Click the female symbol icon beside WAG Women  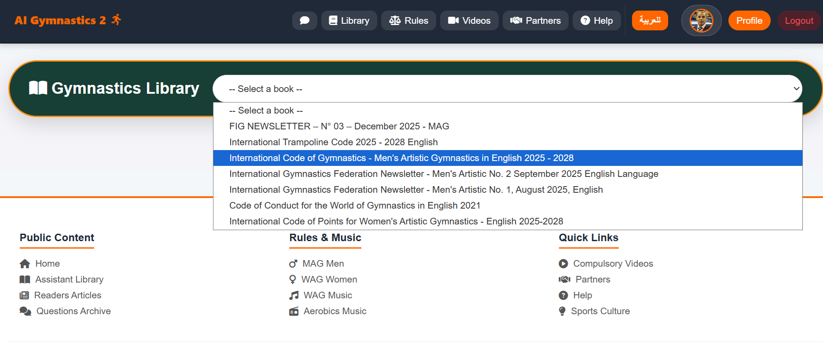coord(293,279)
